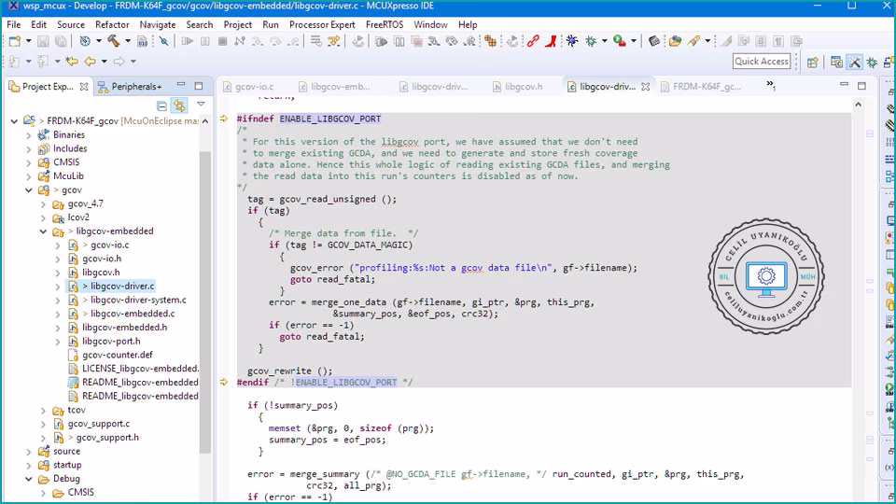
Task: Collapse the #ifndef ENABLE_LIBGCOV_PORT fold marker
Action: click(224, 119)
